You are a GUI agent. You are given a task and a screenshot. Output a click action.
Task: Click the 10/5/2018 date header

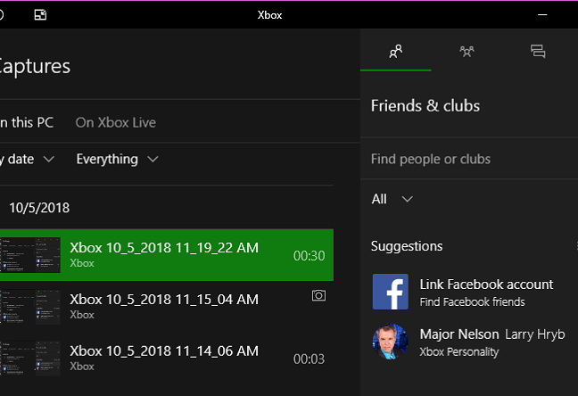click(x=39, y=208)
